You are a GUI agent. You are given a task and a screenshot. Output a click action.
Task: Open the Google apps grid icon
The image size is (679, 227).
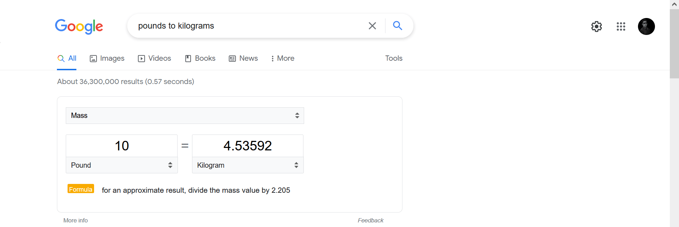pos(621,26)
